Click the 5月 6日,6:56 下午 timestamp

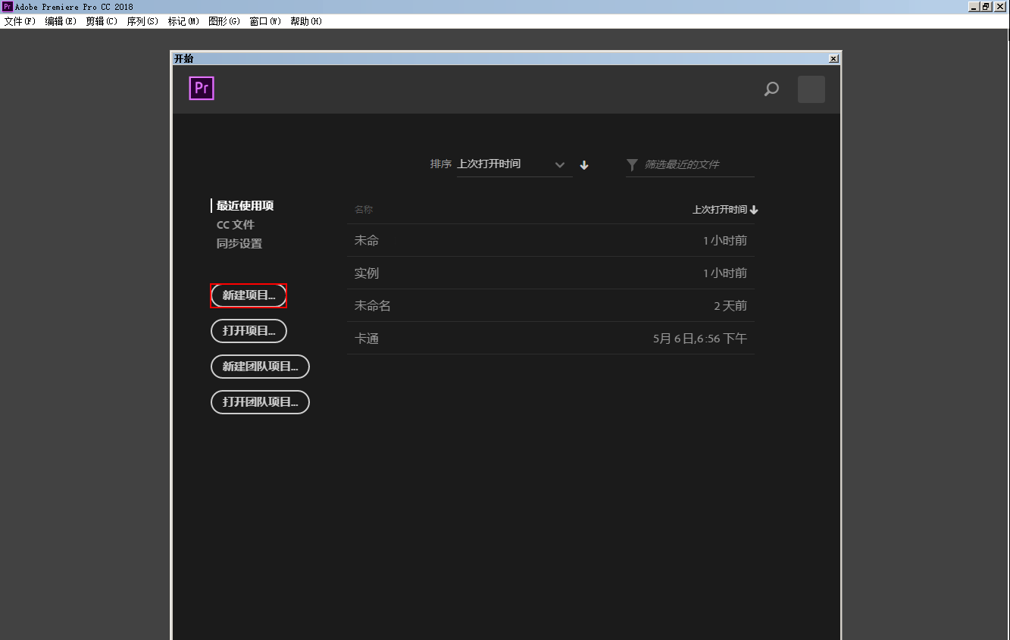point(700,339)
